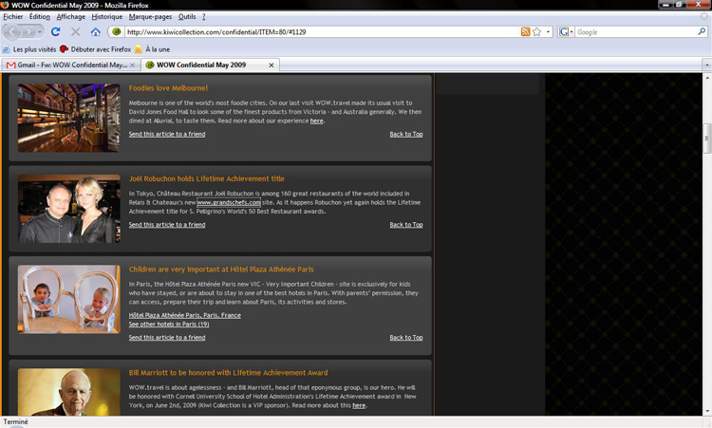Image resolution: width=712 pixels, height=428 pixels.
Task: Open the Historique menu
Action: click(x=107, y=17)
